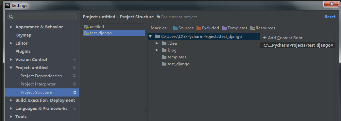This screenshot has height=121, width=341.
Task: Click project-level icon beside Project Structure
Action: pos(74,92)
